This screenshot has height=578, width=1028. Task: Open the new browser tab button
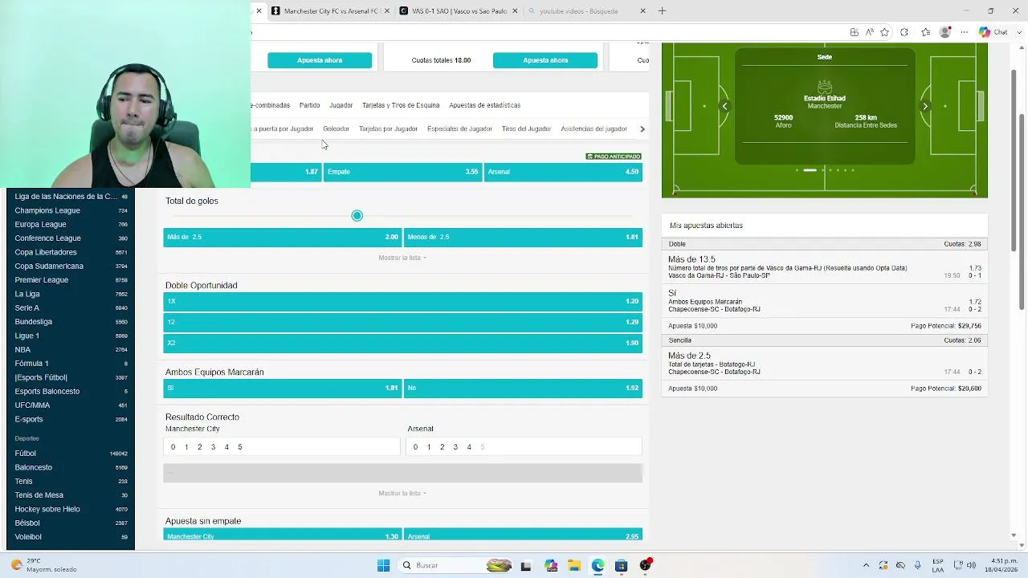662,11
